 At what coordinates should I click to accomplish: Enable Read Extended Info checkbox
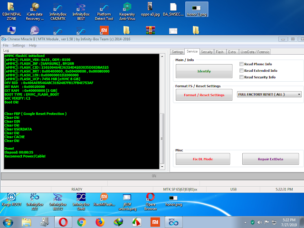point(241,71)
